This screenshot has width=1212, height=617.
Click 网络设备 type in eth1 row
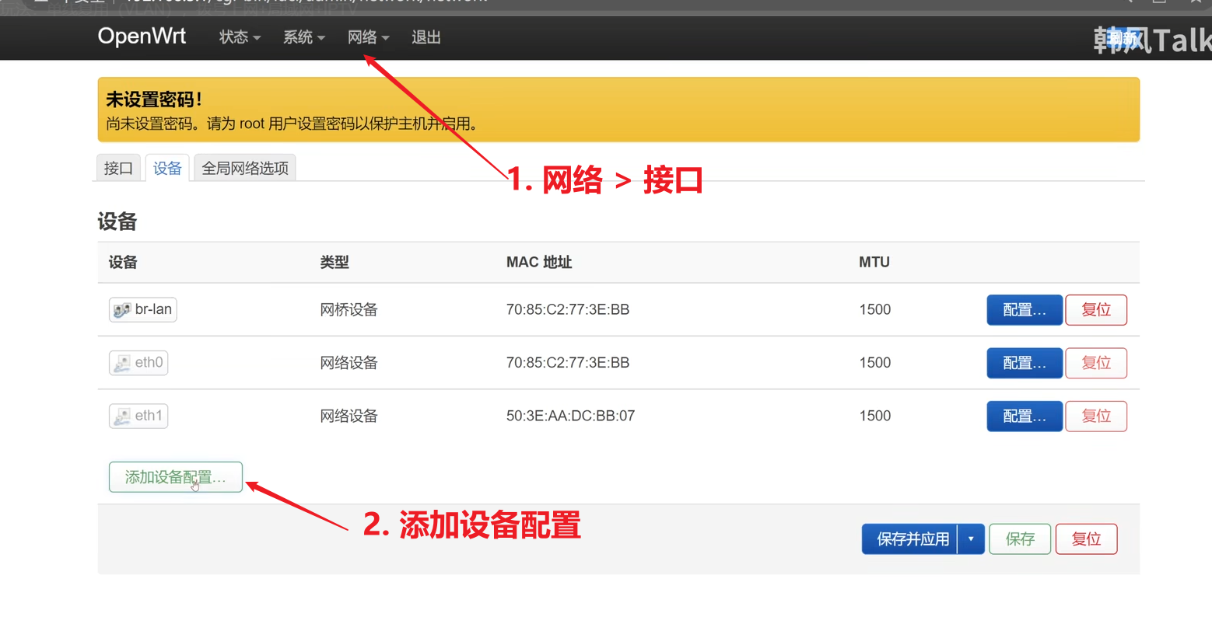point(349,417)
